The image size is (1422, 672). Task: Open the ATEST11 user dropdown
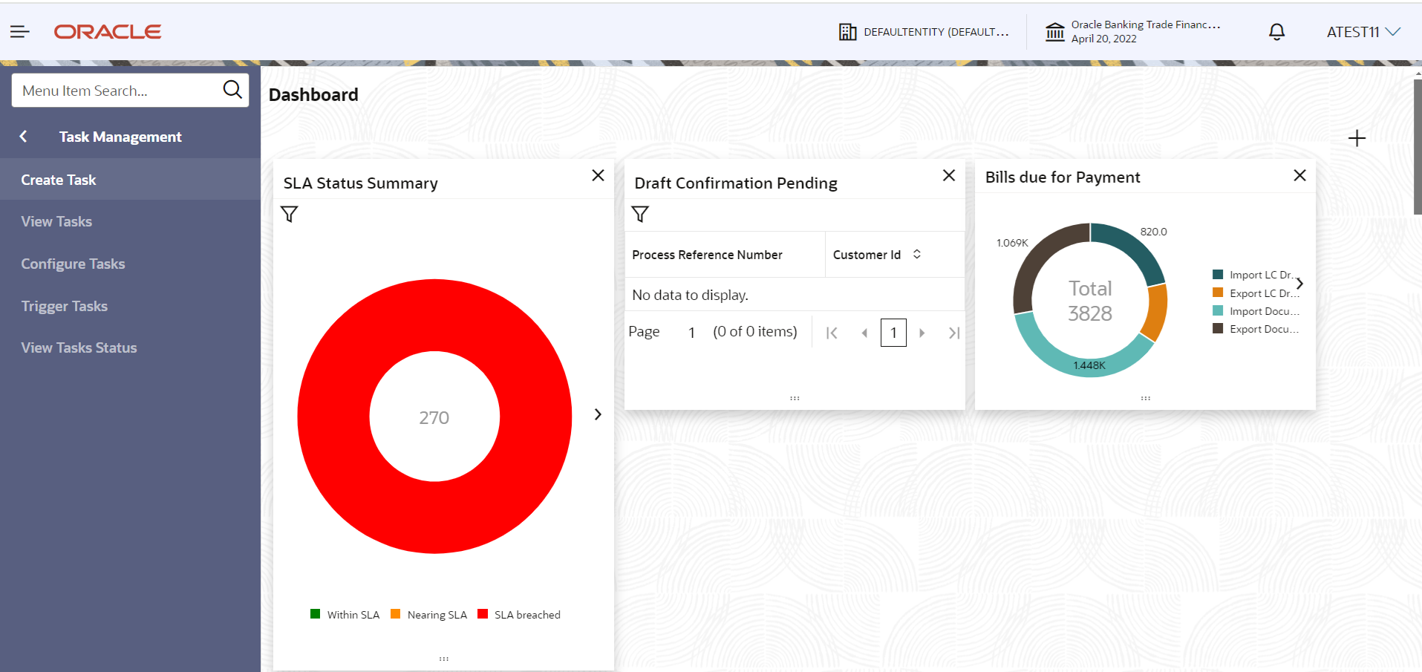(1363, 32)
